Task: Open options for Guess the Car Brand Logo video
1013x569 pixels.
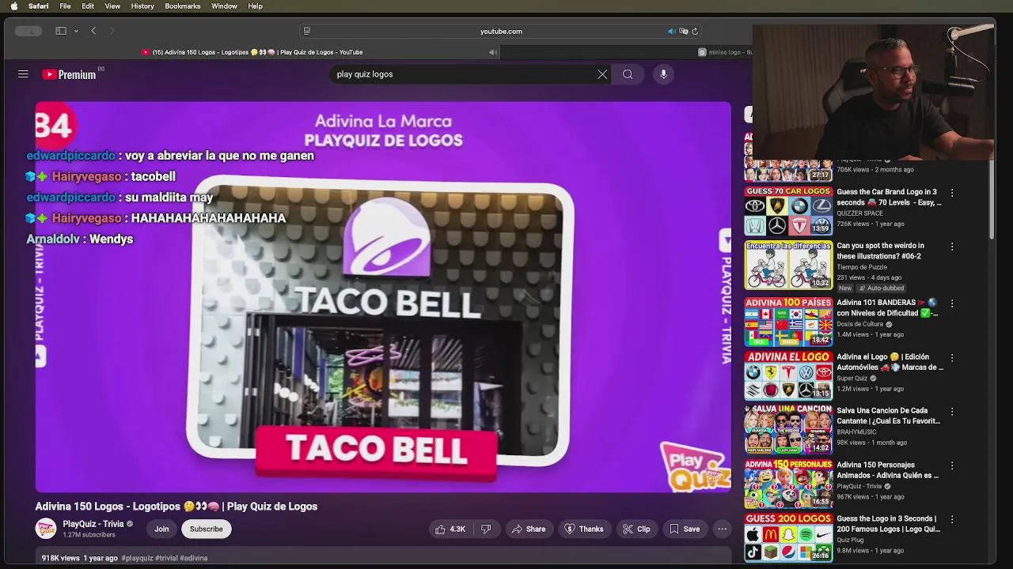Action: point(952,193)
